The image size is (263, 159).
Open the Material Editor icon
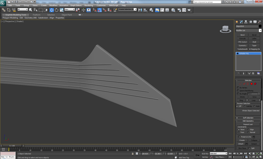(x=173, y=10)
